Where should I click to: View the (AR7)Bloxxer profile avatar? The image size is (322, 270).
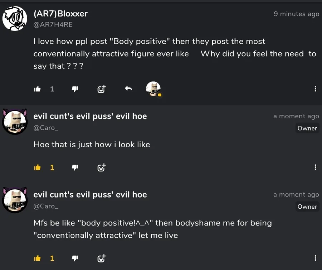coord(15,18)
